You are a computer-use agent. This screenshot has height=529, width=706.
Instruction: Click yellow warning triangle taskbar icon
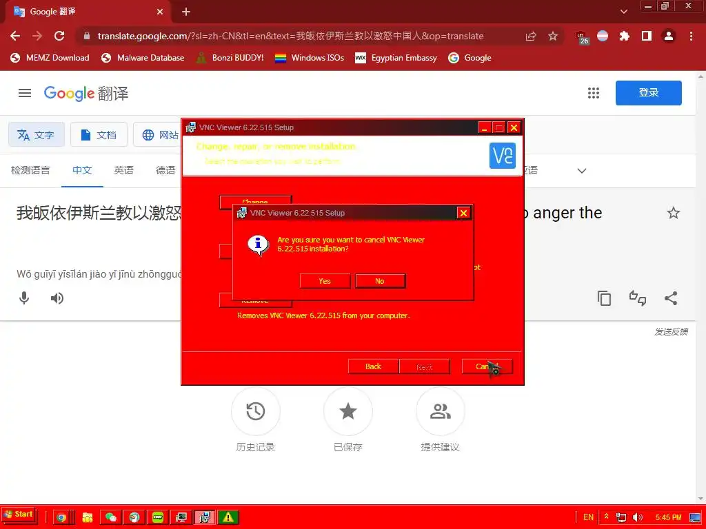228,518
